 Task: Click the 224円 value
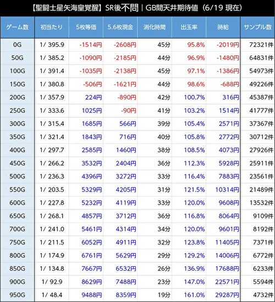coord(94,97)
